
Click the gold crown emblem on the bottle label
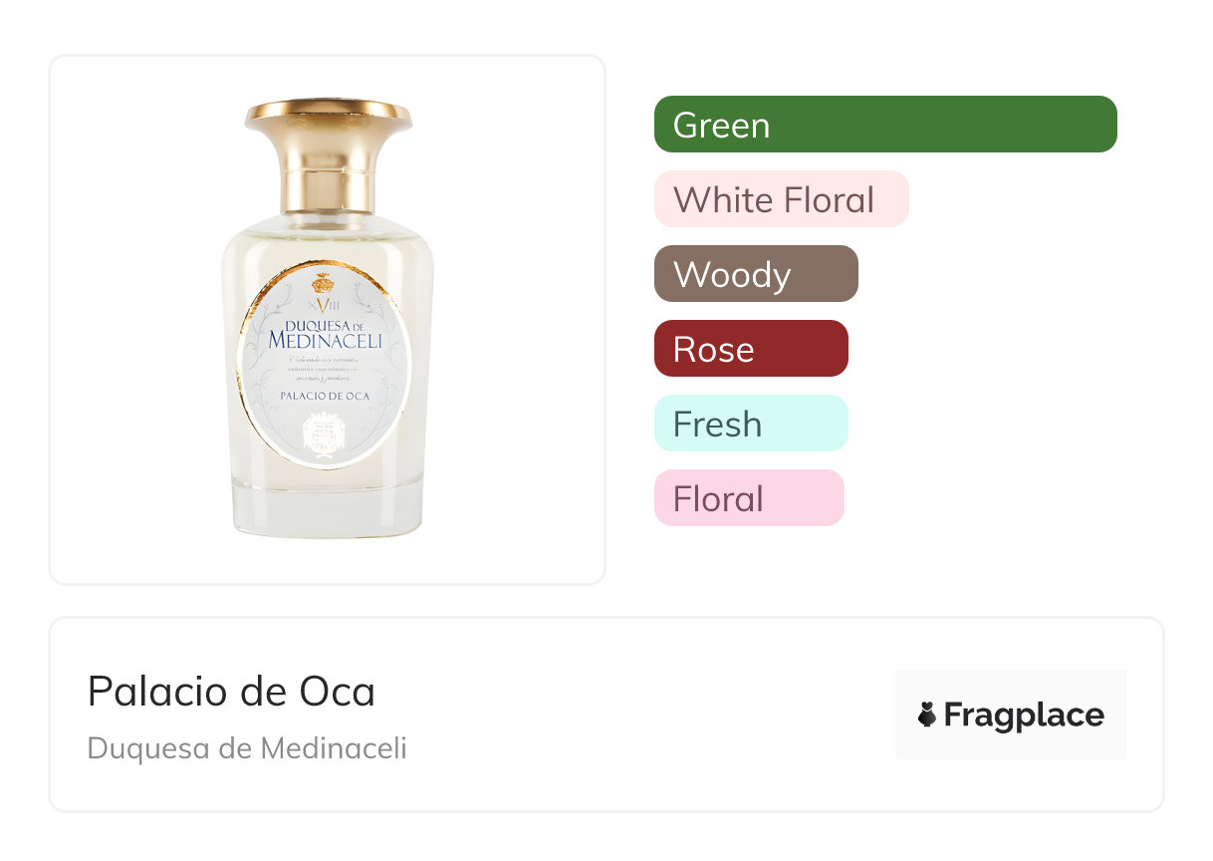point(323,284)
